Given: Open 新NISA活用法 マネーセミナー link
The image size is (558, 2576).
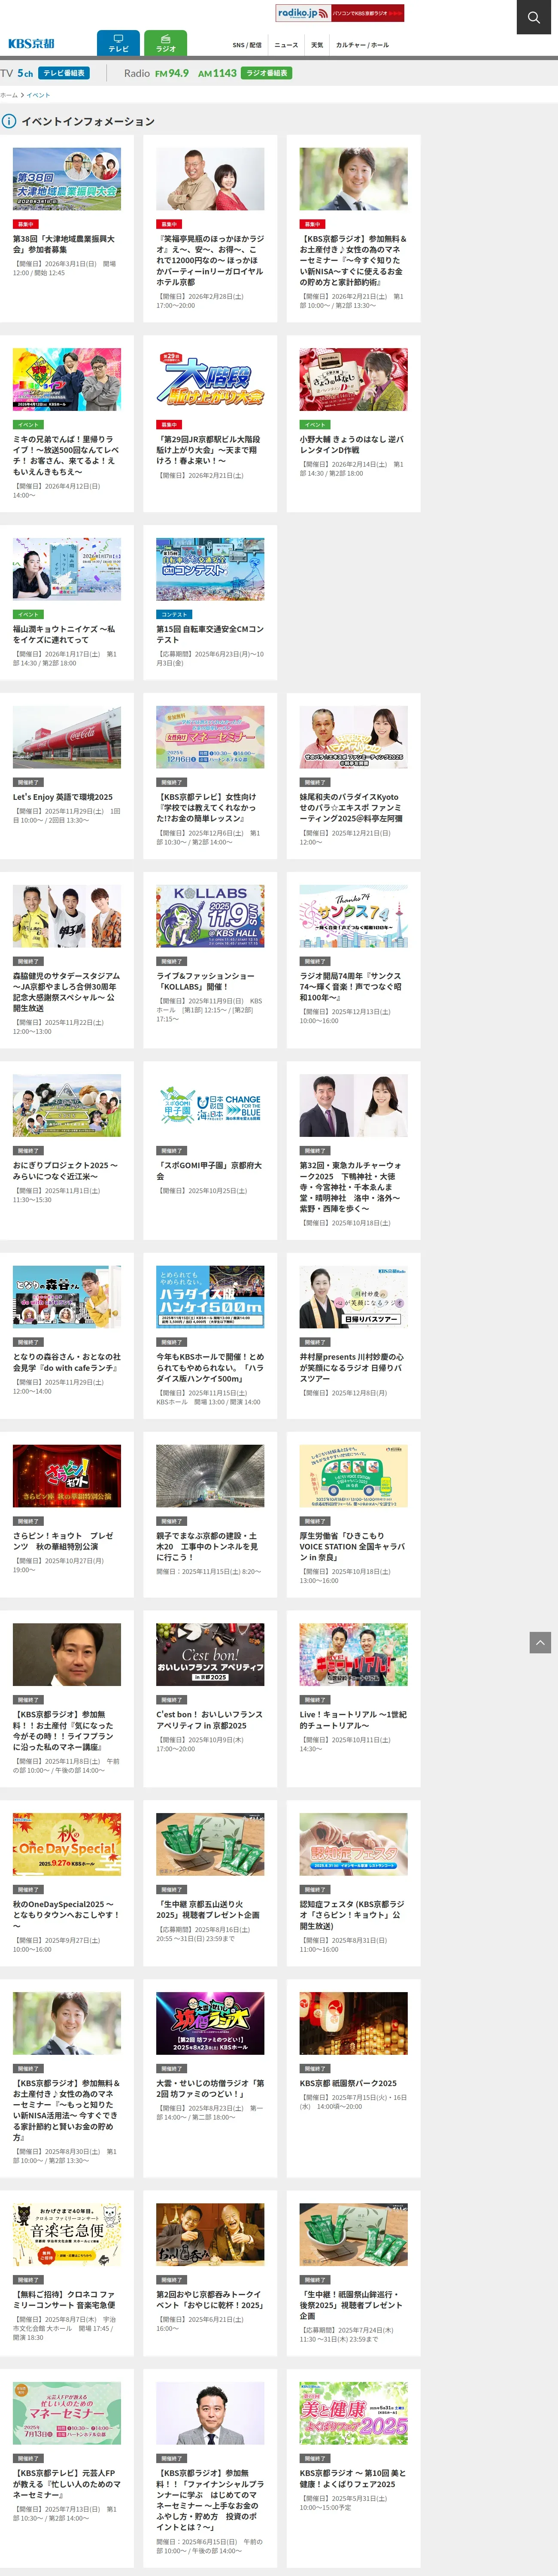Looking at the screenshot, I should (66, 2110).
